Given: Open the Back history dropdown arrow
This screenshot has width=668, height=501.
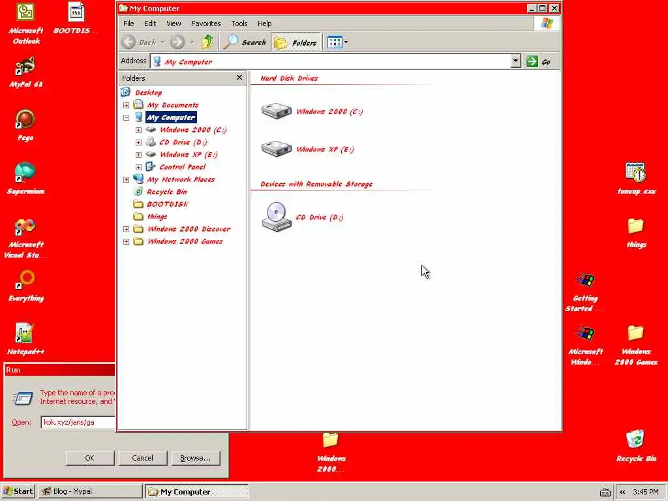Looking at the screenshot, I should (x=162, y=42).
